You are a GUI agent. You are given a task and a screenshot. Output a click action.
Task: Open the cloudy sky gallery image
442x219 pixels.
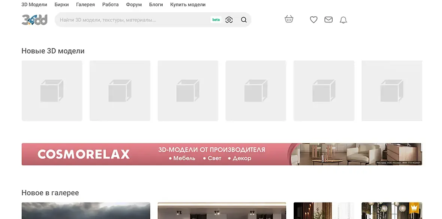point(86,210)
